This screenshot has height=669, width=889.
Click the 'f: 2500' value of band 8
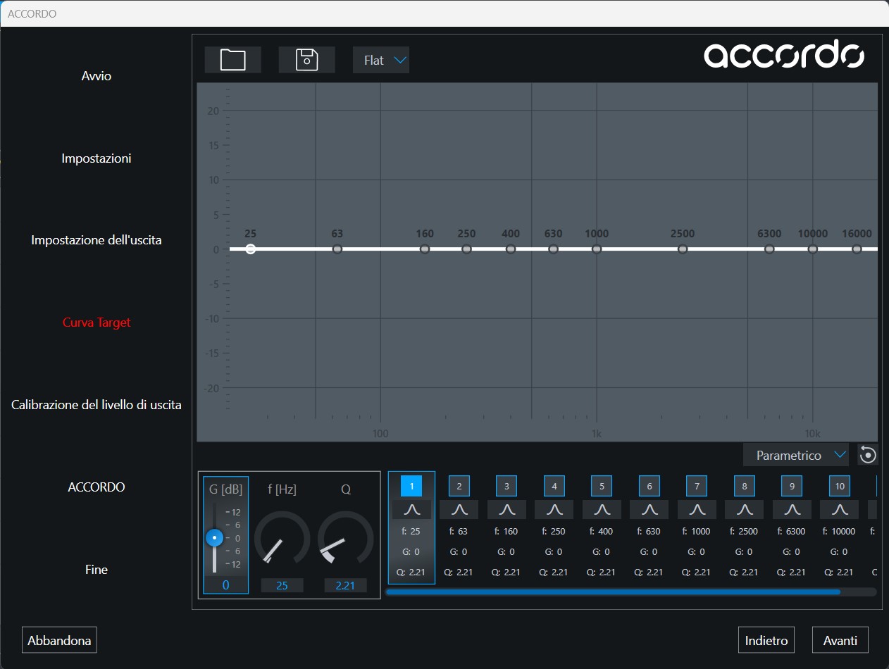click(x=745, y=532)
